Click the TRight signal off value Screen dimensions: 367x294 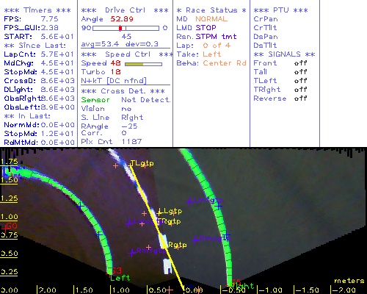click(301, 90)
